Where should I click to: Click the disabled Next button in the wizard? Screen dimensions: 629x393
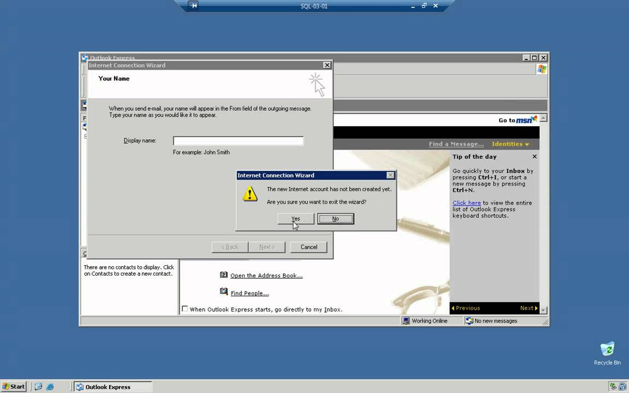267,247
